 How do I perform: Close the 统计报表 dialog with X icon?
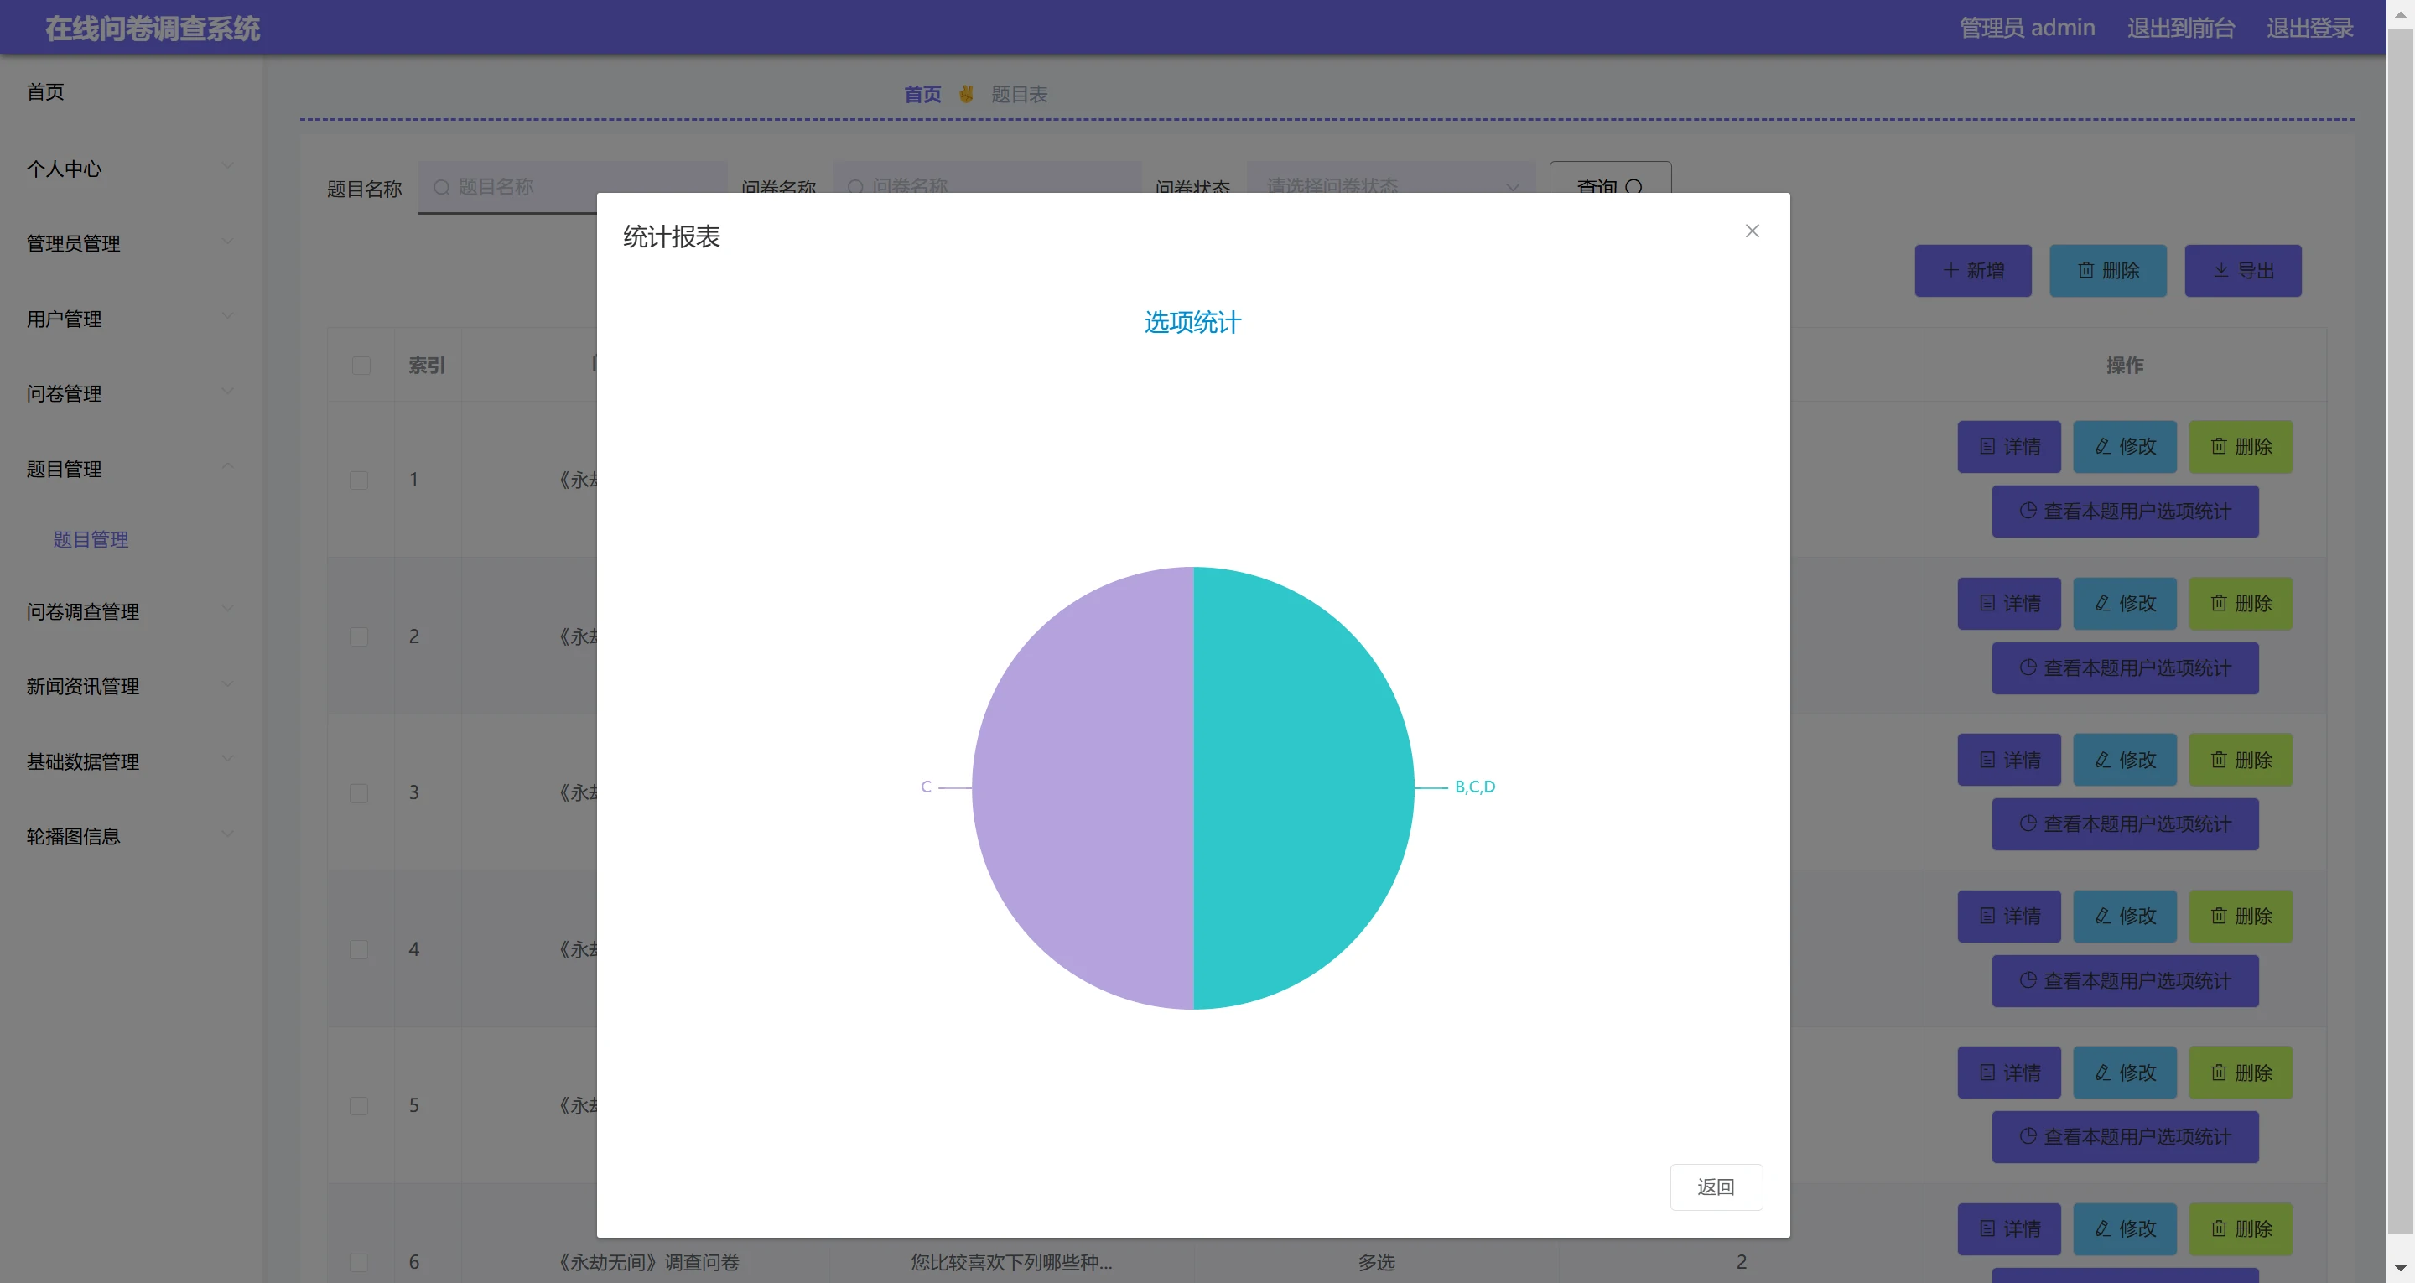pos(1751,231)
